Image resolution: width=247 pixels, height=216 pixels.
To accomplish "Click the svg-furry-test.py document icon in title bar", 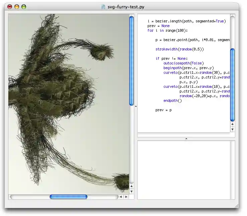I will point(103,7).
